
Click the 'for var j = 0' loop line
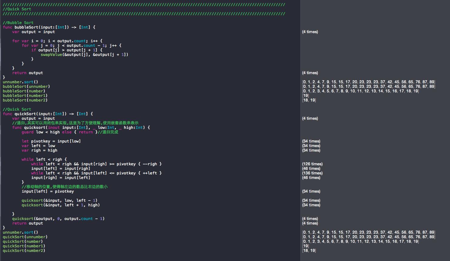click(x=71, y=46)
